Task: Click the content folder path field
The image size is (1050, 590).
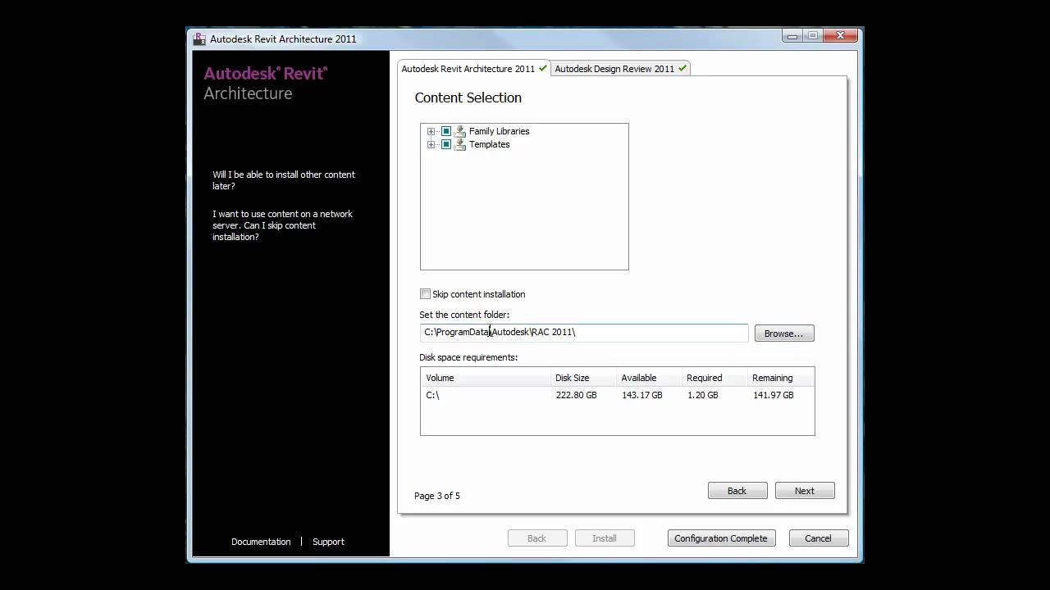Action: [584, 332]
